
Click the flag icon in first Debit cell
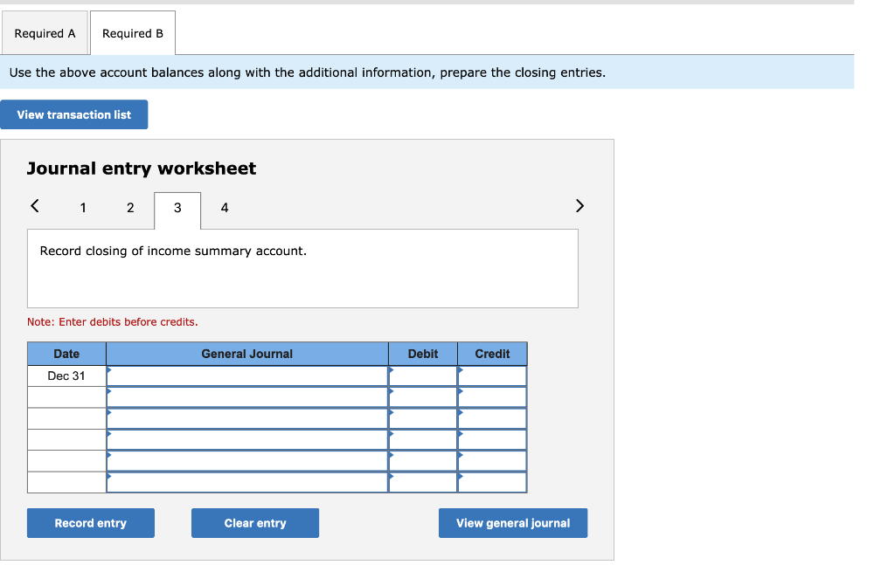[x=392, y=370]
